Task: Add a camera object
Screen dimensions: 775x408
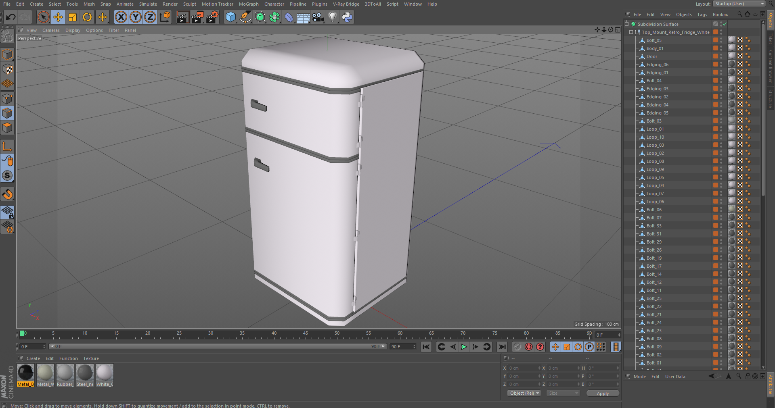Action: 318,17
